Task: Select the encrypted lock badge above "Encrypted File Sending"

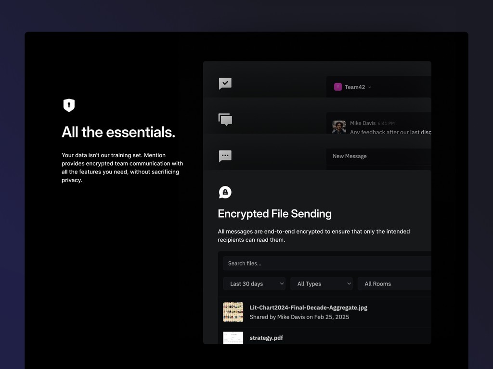Action: pyautogui.click(x=225, y=192)
